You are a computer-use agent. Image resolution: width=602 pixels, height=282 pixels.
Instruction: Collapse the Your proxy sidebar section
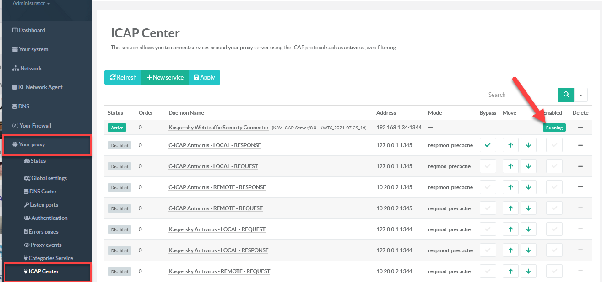point(32,144)
